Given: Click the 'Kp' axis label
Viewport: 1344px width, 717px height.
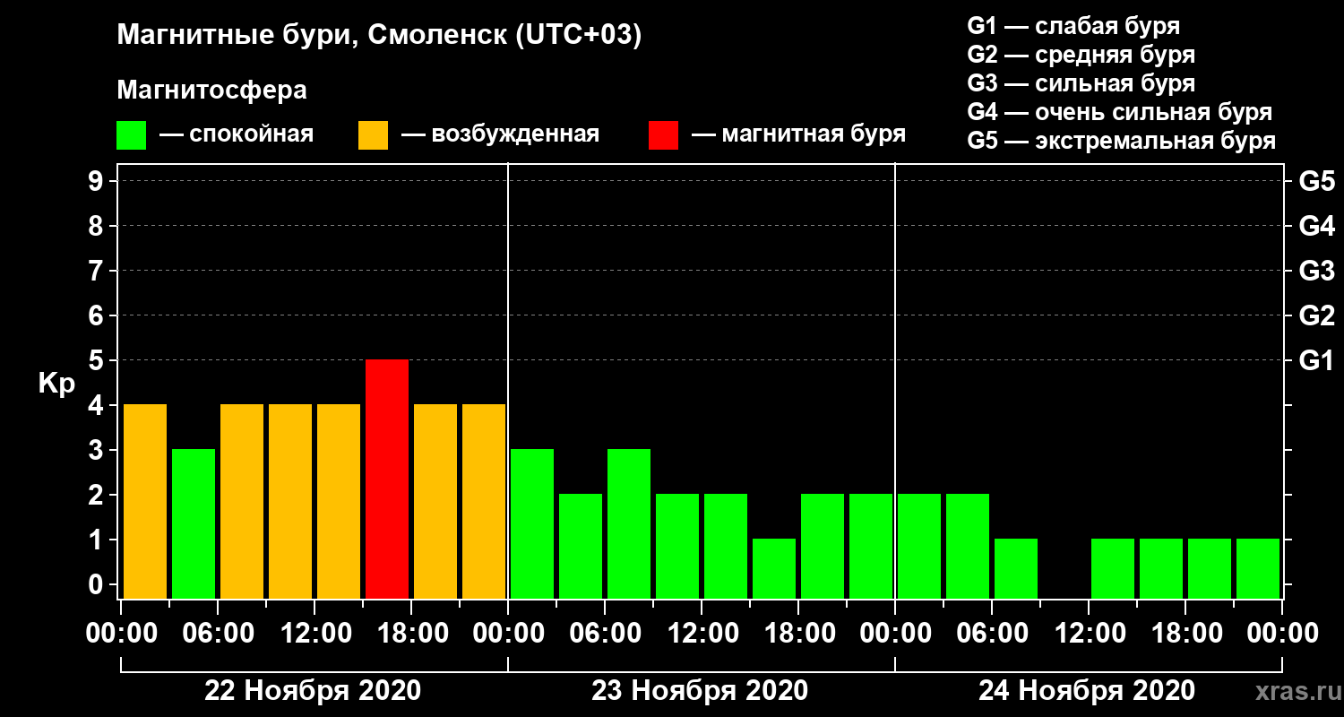Looking at the screenshot, I should tap(56, 384).
